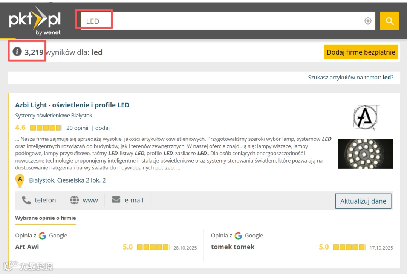The image size is (407, 274).
Task: Show the telefon number
Action: (x=39, y=200)
